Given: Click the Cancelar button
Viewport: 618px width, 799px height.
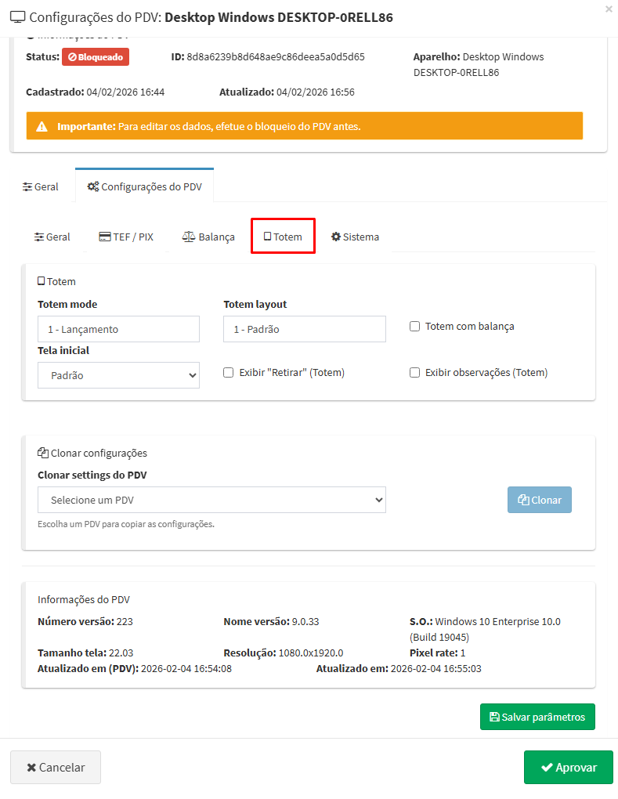Looking at the screenshot, I should pos(56,767).
